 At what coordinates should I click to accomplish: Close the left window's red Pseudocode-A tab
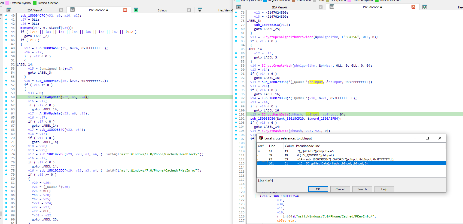(x=125, y=10)
